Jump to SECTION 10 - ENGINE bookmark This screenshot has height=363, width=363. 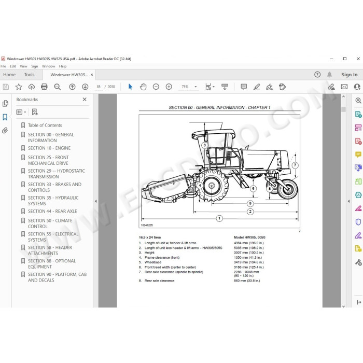(49, 148)
